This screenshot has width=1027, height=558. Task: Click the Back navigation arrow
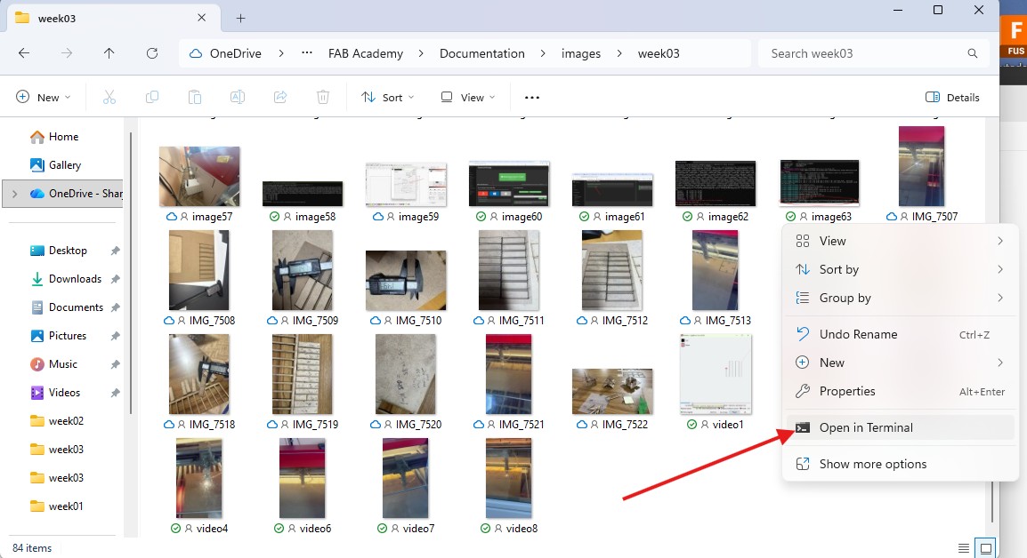coord(24,53)
